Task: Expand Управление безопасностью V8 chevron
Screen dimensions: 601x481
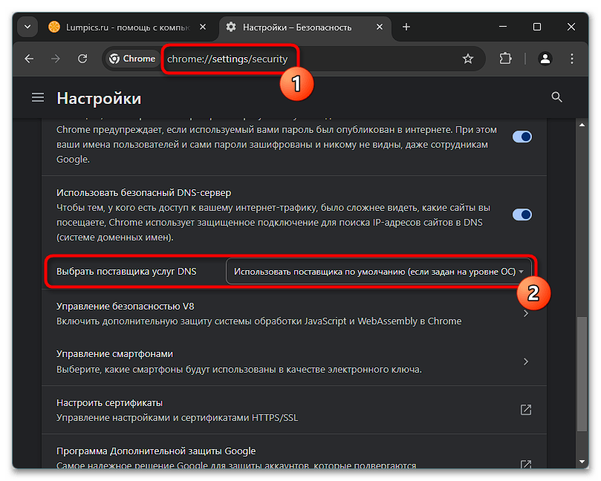Action: tap(526, 314)
